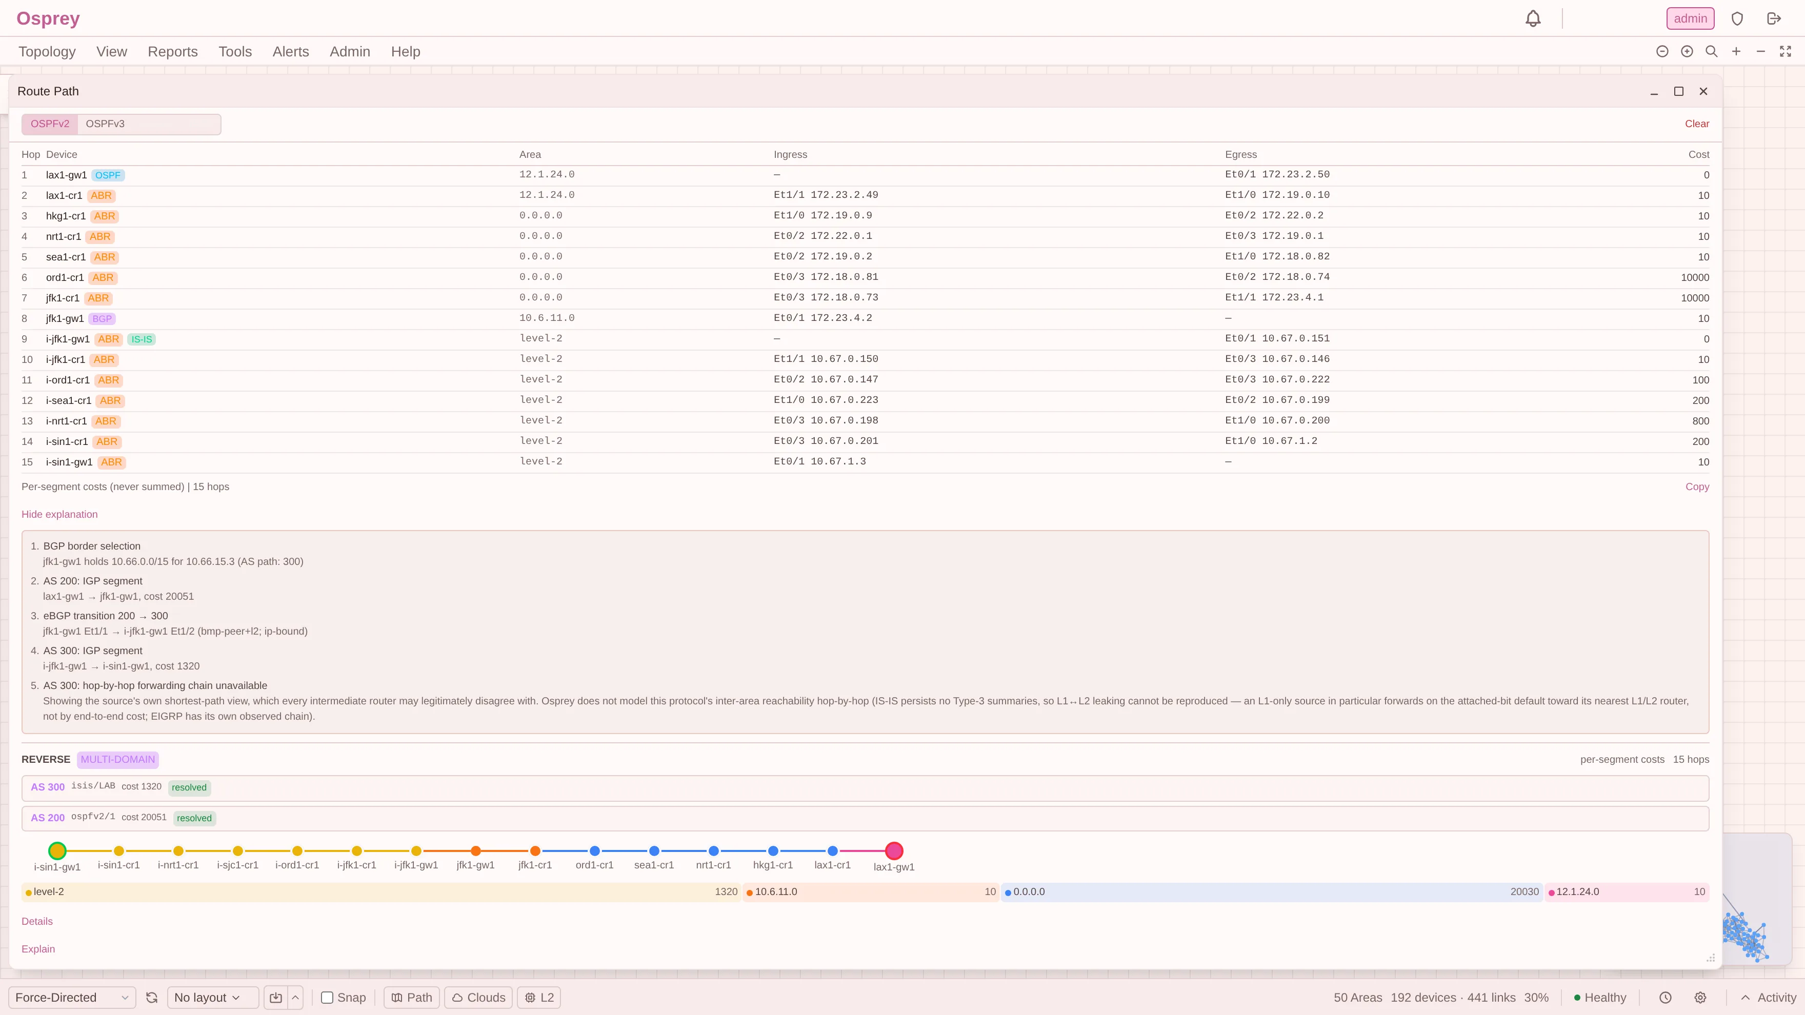Select the pink 12.1.24.0 cost segment
Image resolution: width=1805 pixels, height=1015 pixels.
(1627, 892)
